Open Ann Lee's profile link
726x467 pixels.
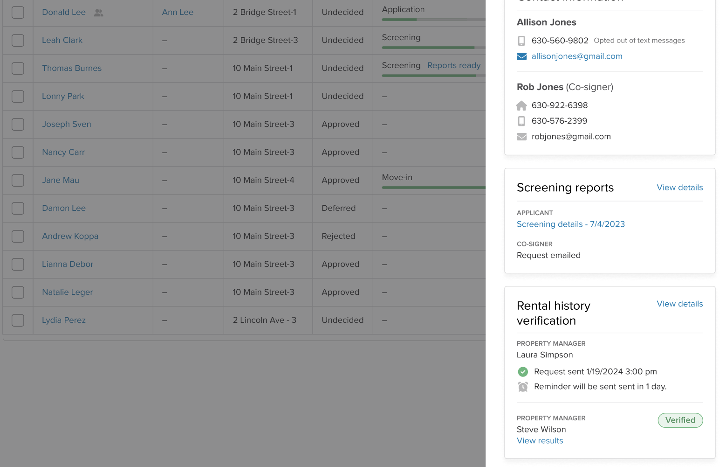coord(178,13)
